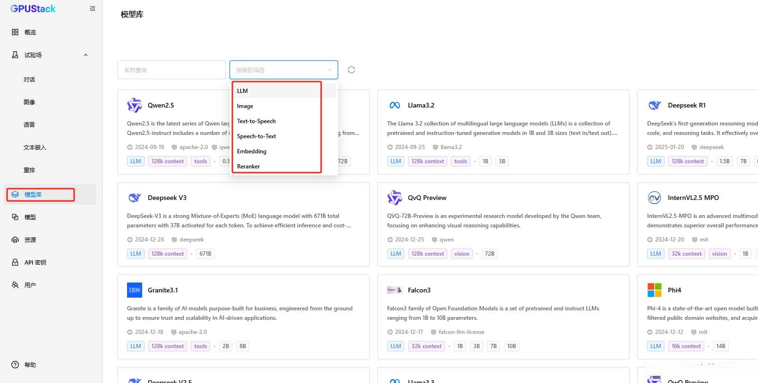The height and width of the screenshot is (383, 758).
Task: Click the IBM logo on Granite3.1
Action: [135, 290]
